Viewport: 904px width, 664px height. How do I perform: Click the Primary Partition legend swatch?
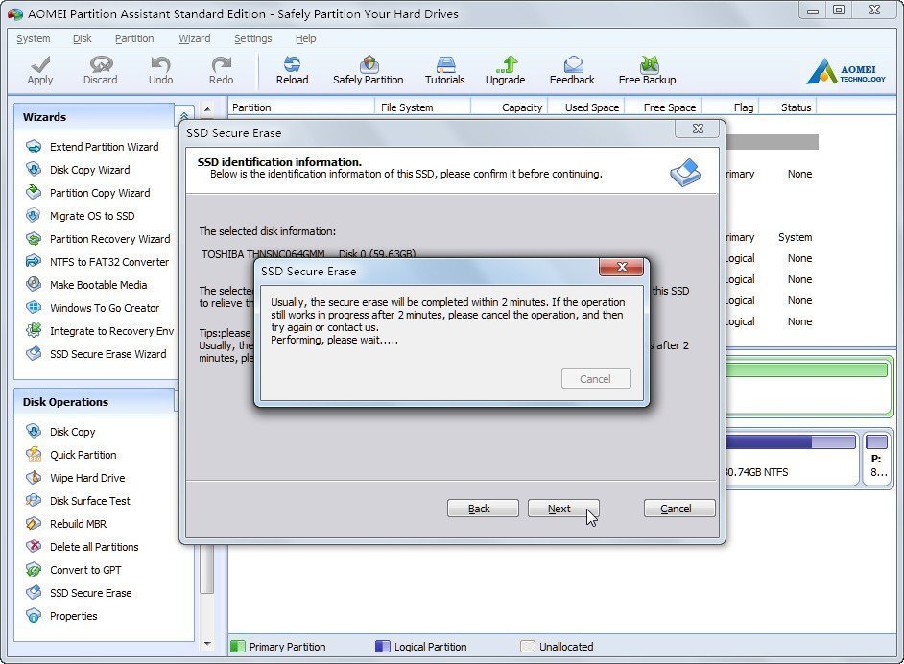point(238,646)
